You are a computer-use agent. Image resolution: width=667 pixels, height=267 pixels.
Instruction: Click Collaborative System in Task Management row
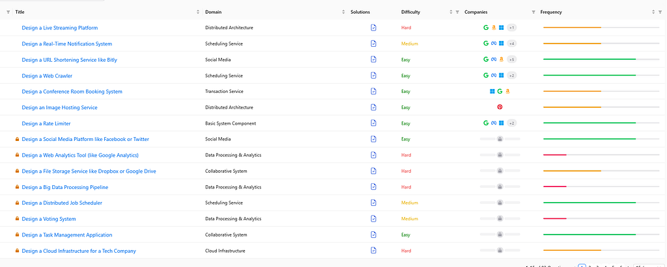(226, 235)
